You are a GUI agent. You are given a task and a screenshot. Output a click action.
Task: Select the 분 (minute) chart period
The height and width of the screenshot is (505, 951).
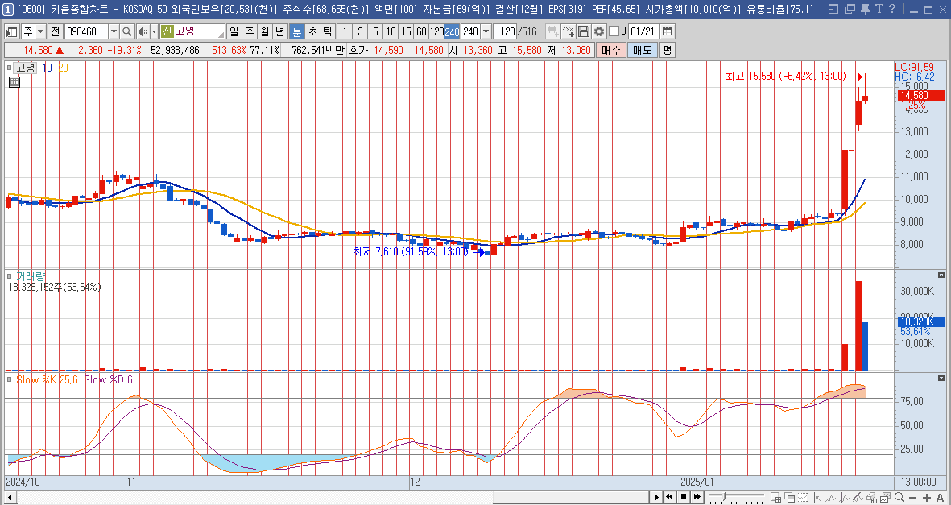(x=296, y=31)
